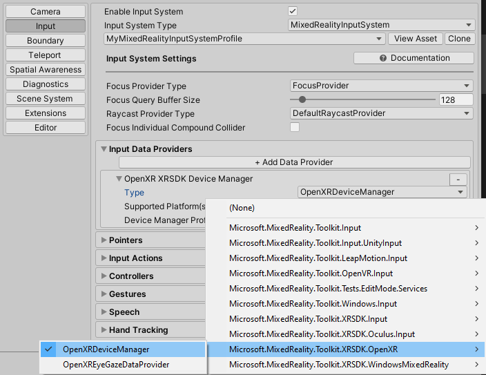The height and width of the screenshot is (375, 486).
Task: Click the Focus Query Buffer Size label
Action: [x=153, y=100]
